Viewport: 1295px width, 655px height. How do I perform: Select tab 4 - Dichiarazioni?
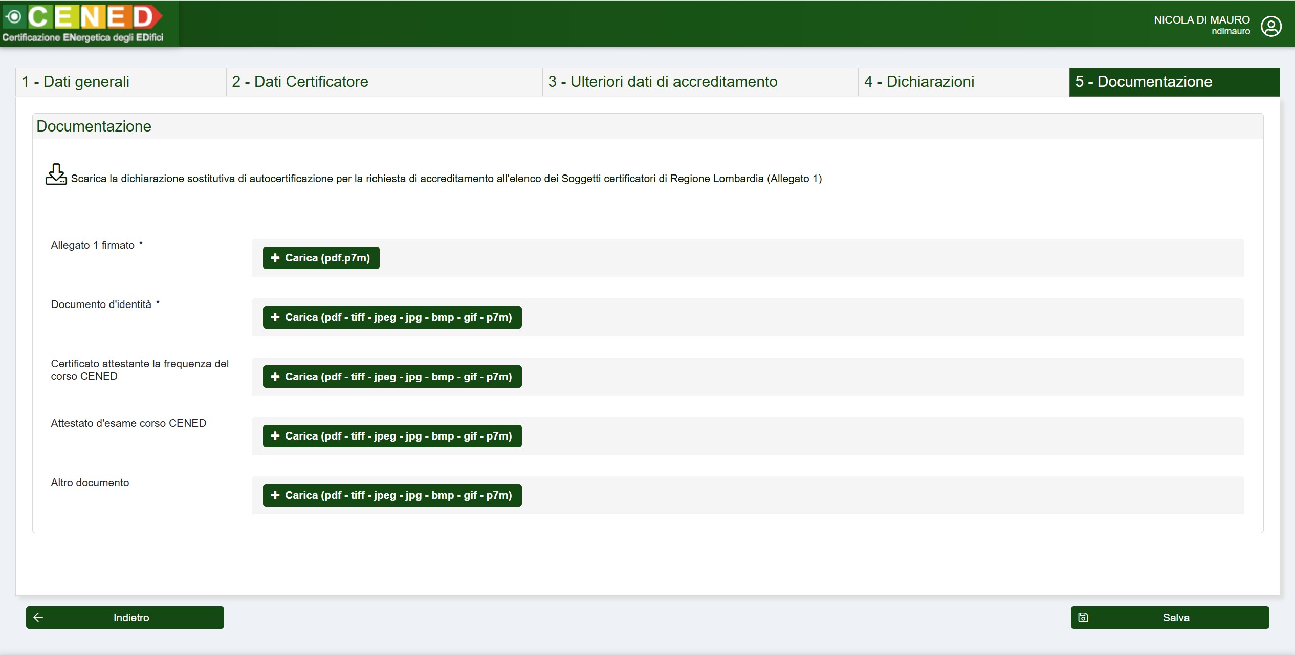pyautogui.click(x=964, y=82)
